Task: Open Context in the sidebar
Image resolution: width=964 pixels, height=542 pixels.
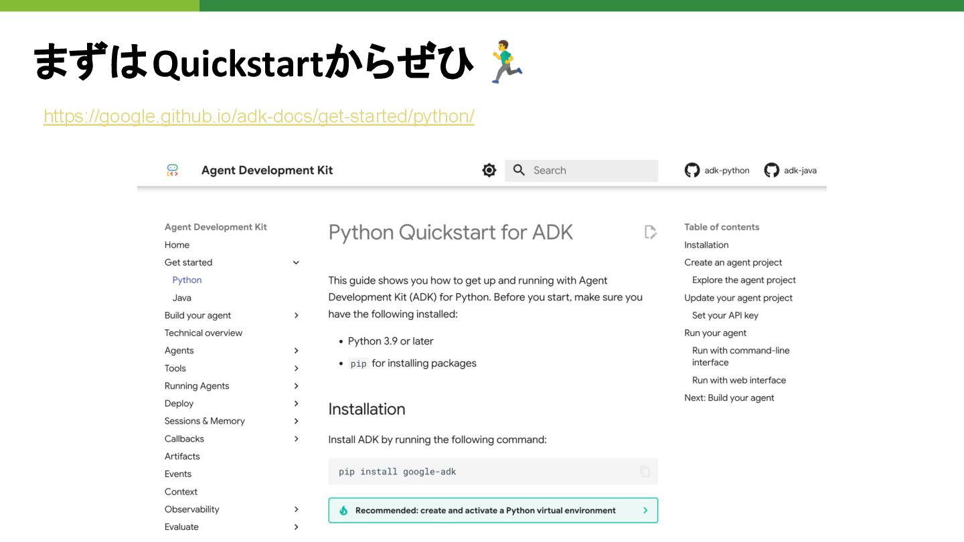Action: pos(181,492)
